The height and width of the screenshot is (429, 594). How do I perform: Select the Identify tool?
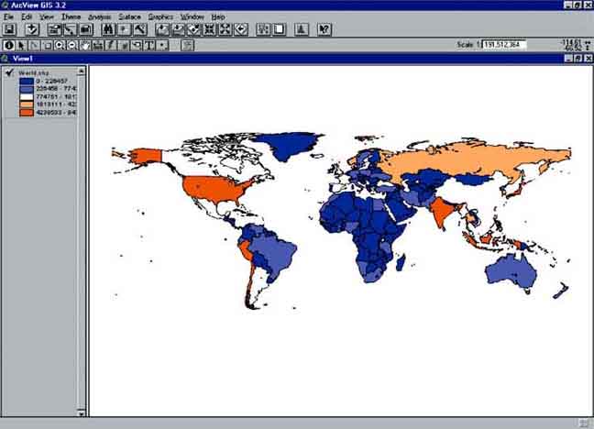9,45
